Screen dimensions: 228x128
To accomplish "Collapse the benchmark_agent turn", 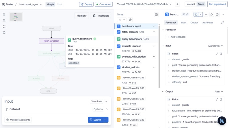I will click(154, 26).
